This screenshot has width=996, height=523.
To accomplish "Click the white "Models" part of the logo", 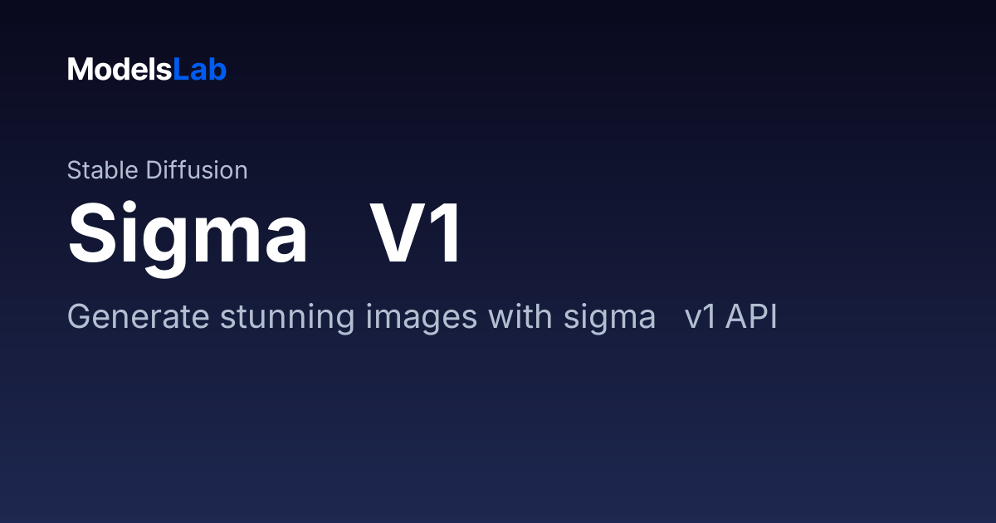I will click(120, 70).
